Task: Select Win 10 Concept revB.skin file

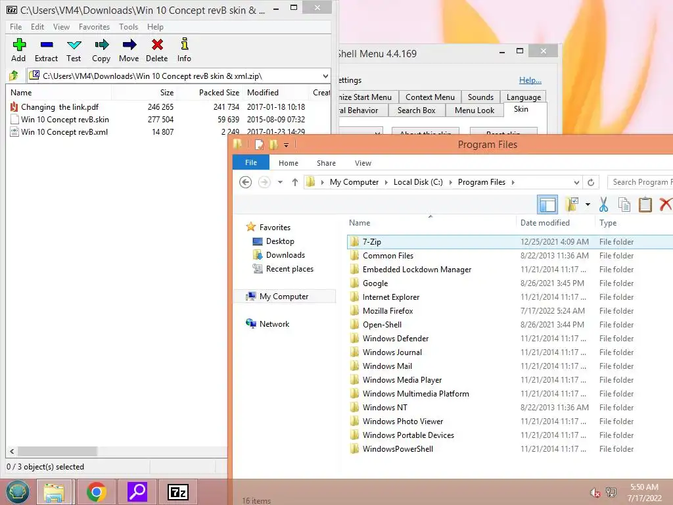Action: pos(65,120)
